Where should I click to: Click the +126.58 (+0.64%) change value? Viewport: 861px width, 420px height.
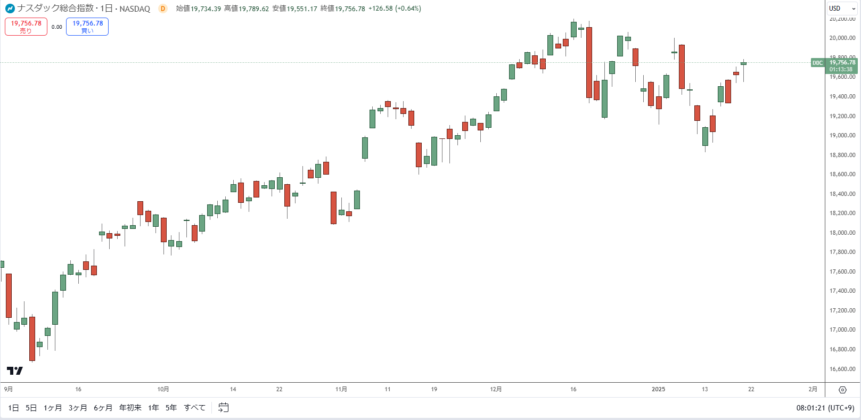(395, 9)
